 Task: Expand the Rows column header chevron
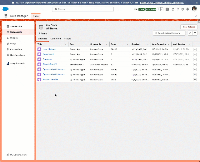(127, 44)
